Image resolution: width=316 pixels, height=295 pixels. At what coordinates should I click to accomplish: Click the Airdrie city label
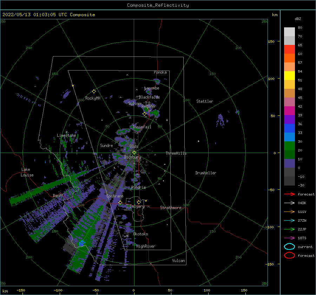(138, 187)
